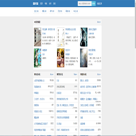Select the 玄幻小说 category pill
The height and width of the screenshot is (136, 136).
37,11
